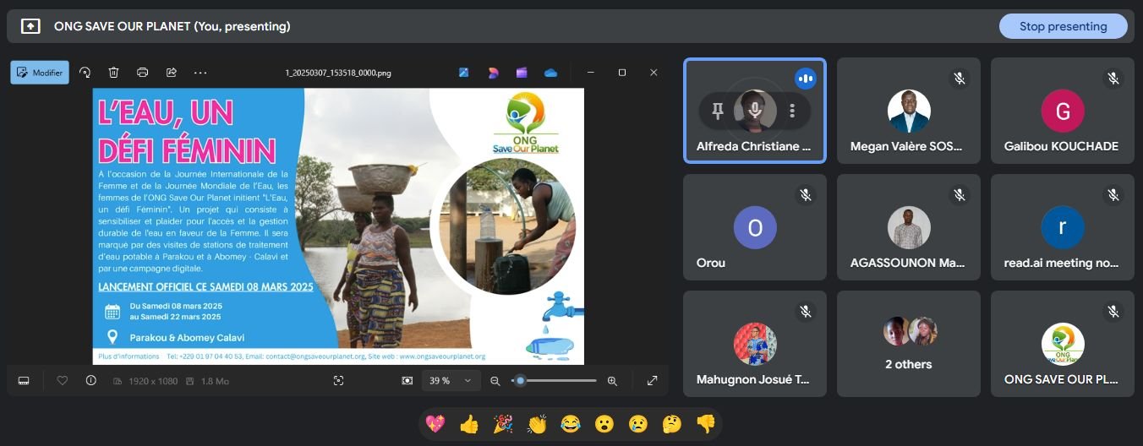
Task: Open the Clipchamp video icon
Action: 522,73
